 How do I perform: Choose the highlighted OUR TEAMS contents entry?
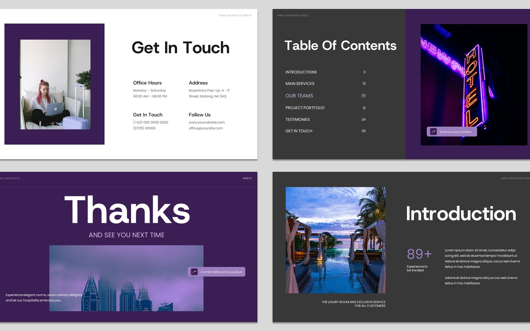(x=299, y=96)
